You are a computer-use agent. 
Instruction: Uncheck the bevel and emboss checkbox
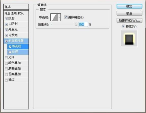pyautogui.click(x=6, y=41)
